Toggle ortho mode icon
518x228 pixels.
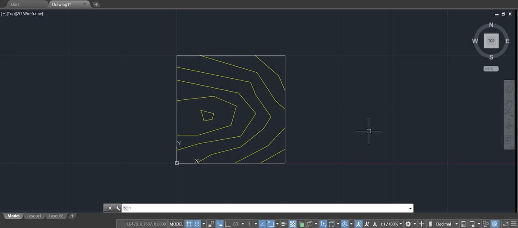pos(227,224)
